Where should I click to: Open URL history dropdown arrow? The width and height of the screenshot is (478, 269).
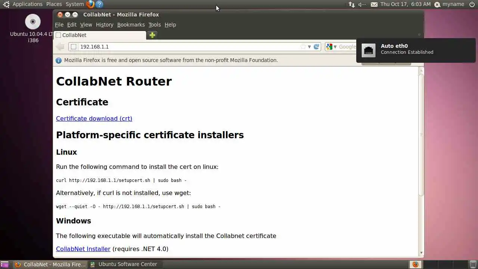coord(309,47)
